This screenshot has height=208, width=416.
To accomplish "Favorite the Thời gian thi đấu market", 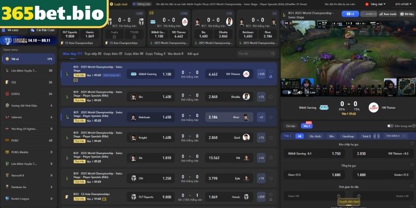I will 412,186.
